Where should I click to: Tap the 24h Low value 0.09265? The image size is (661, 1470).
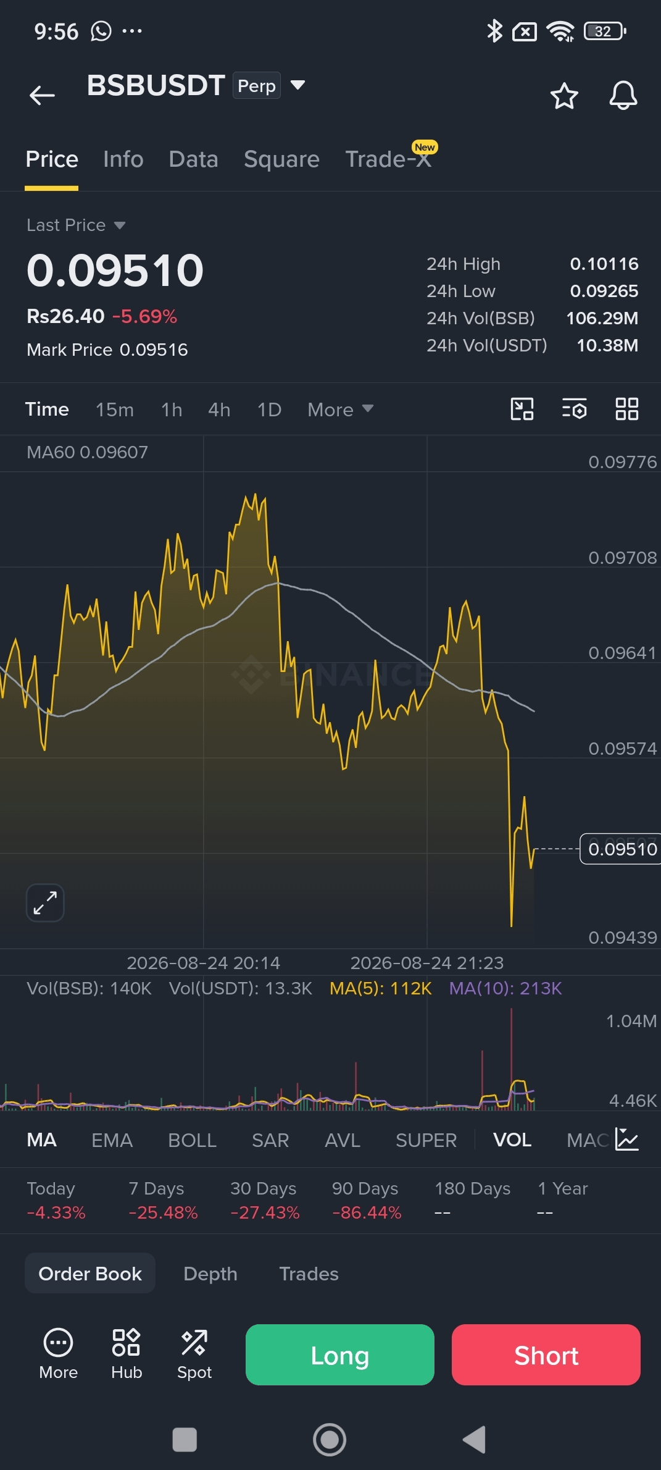[604, 291]
